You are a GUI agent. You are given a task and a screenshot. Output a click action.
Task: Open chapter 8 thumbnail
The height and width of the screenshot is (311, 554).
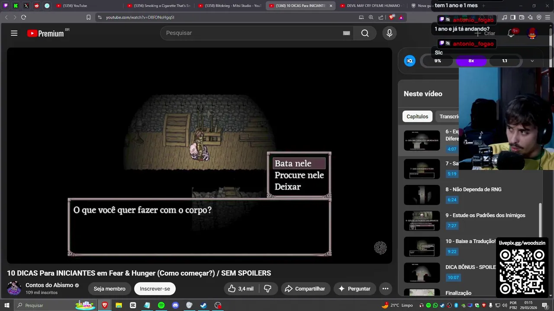422,195
